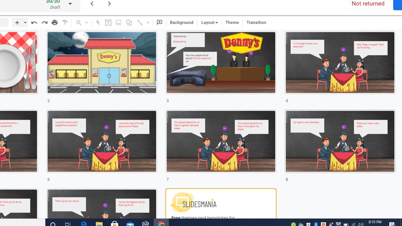This screenshot has width=402, height=226.
Task: Select the cursor Select tool
Action: coord(98,22)
